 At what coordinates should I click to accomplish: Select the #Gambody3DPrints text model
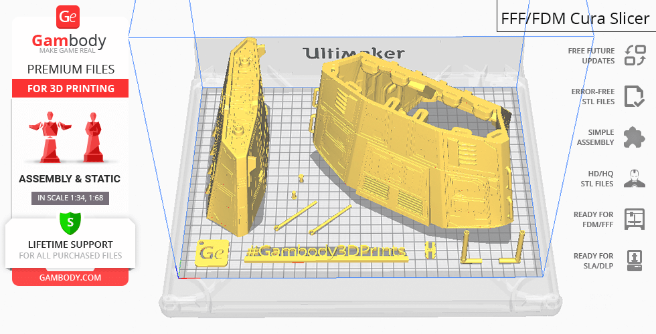(x=326, y=253)
